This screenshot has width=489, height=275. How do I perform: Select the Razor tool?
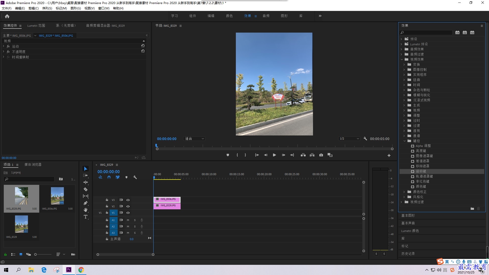coord(86,189)
